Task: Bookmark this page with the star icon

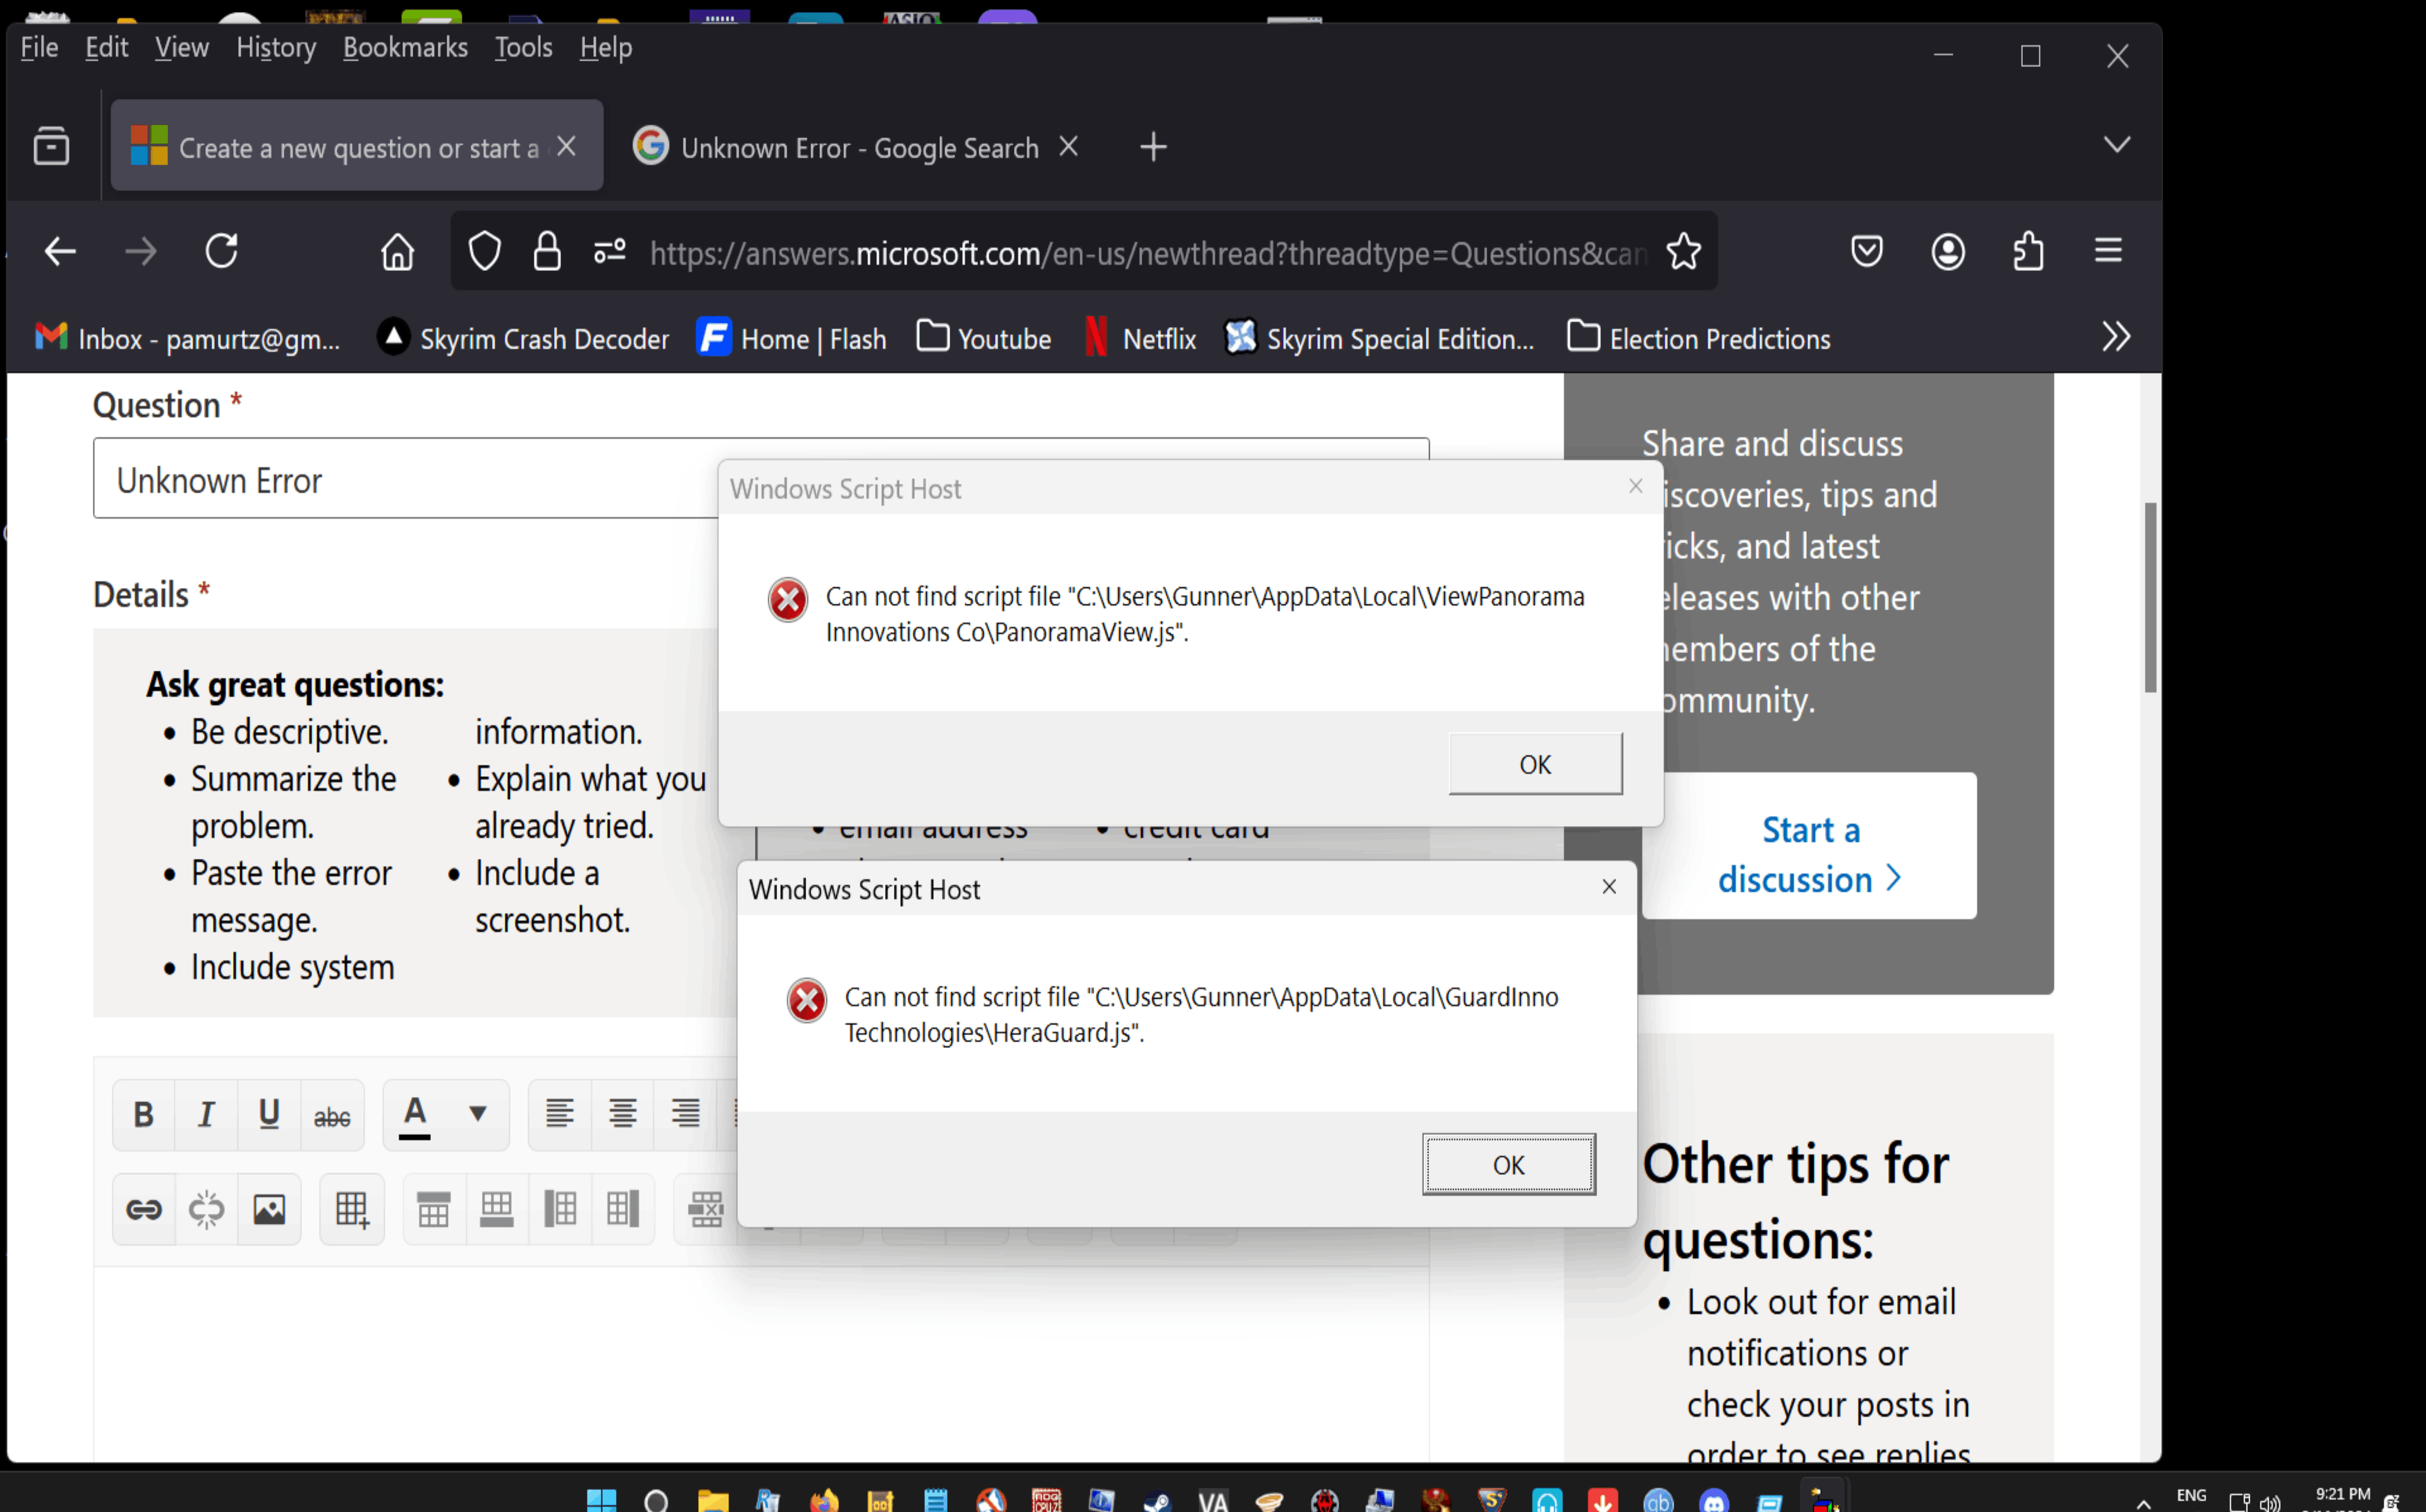Action: (x=1684, y=252)
